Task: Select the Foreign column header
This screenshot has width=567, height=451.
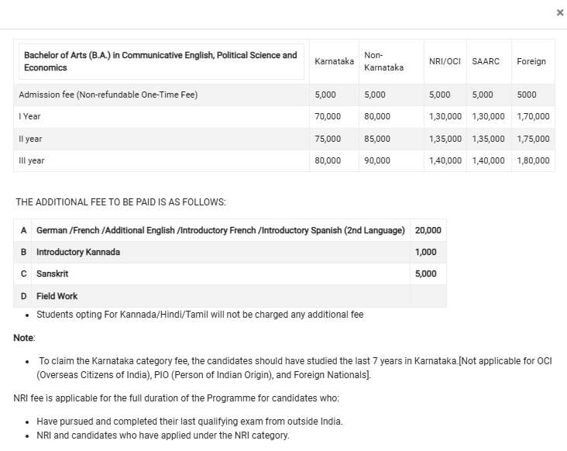Action: 531,61
